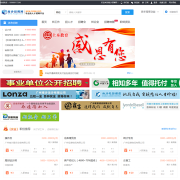
Task: Click the subscribe (订阅) icon in top bar
Action: click(x=143, y=2)
